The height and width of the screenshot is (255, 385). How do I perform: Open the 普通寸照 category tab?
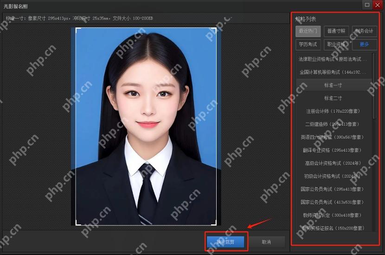tap(336, 31)
